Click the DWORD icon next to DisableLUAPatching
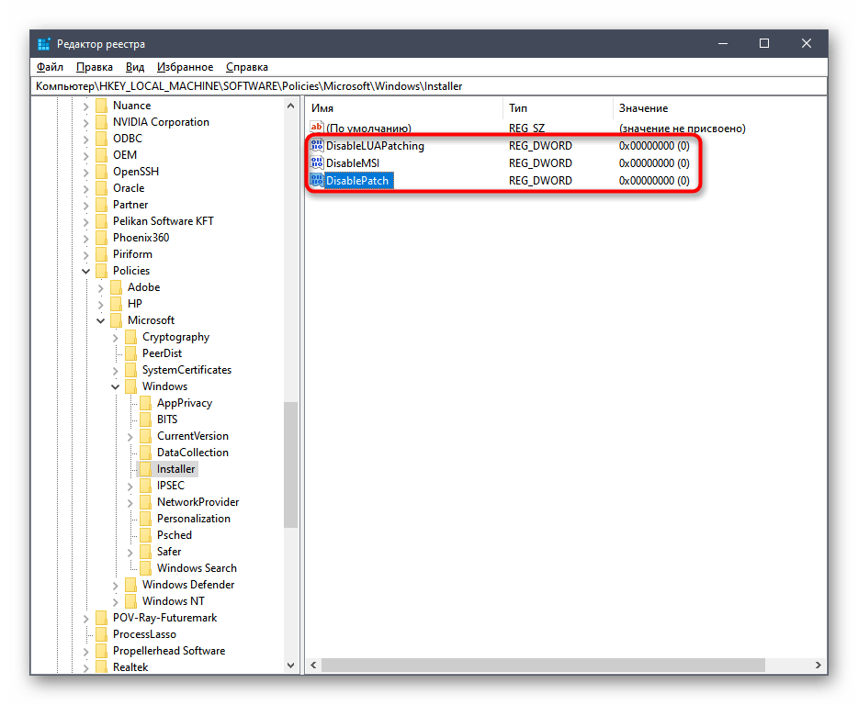Viewport: 858px width, 705px height. (317, 145)
